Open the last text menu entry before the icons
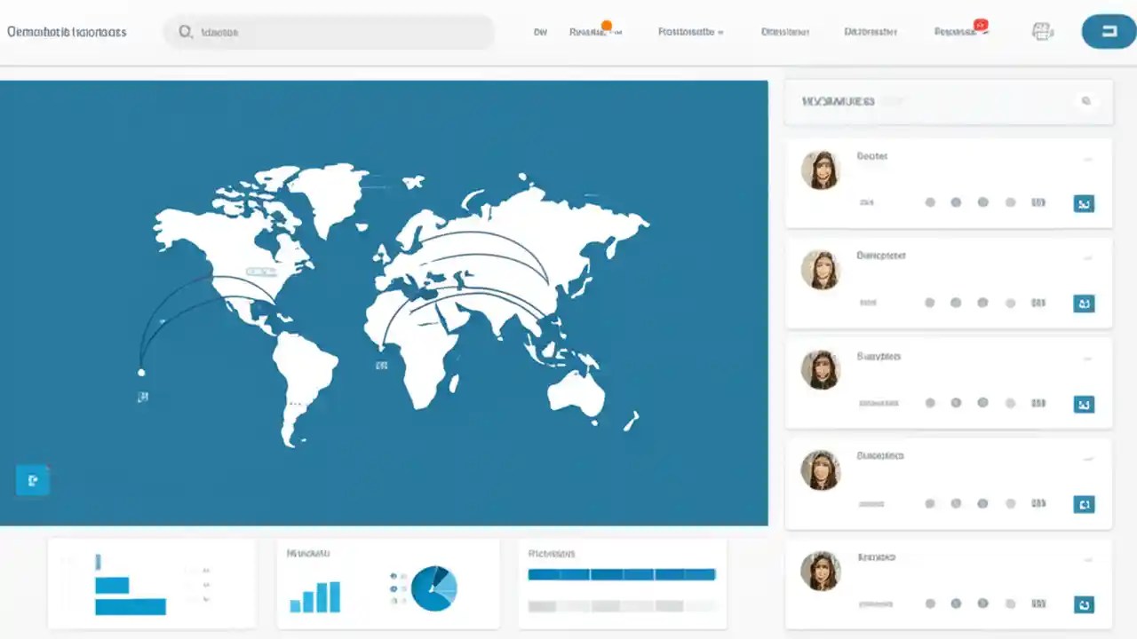This screenshot has height=639, width=1137. tap(956, 31)
